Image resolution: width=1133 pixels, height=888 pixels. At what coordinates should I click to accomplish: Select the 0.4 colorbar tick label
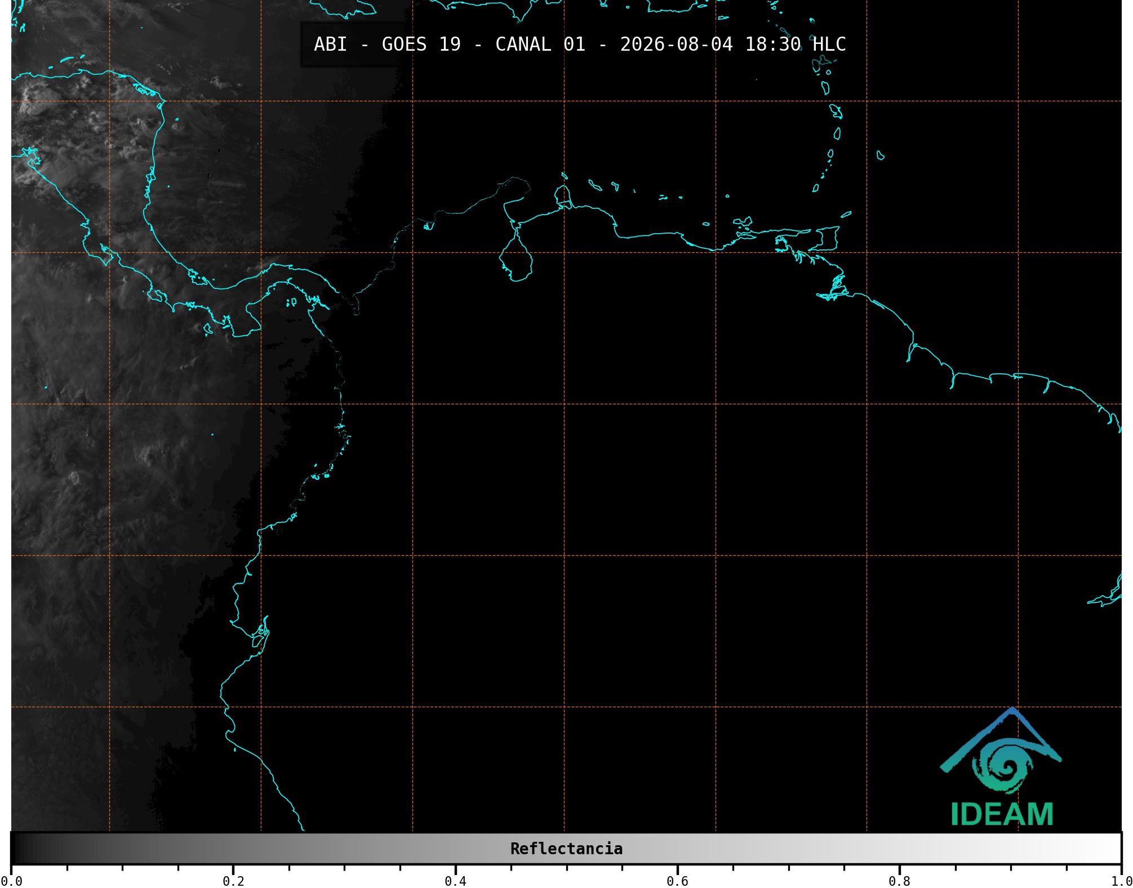[455, 881]
